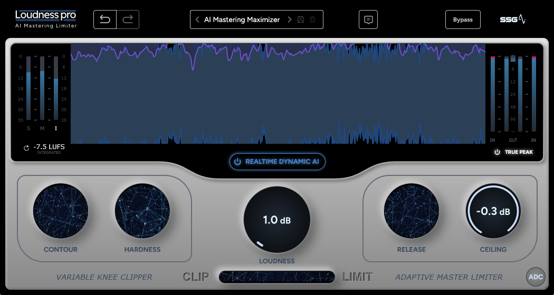554x295 pixels.
Task: Click the VARIABLE KNEE CLIPPER label
Action: pyautogui.click(x=104, y=278)
